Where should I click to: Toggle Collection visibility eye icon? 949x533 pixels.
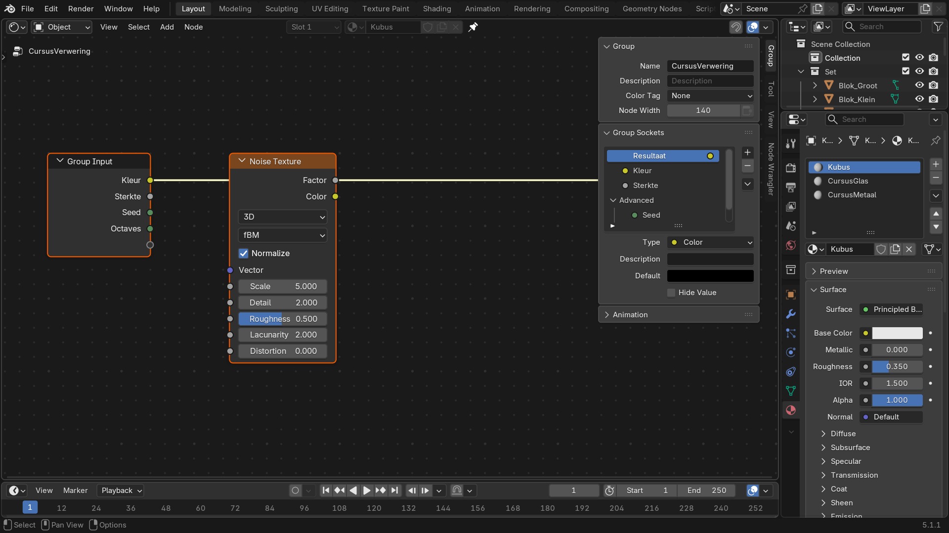[x=919, y=58]
